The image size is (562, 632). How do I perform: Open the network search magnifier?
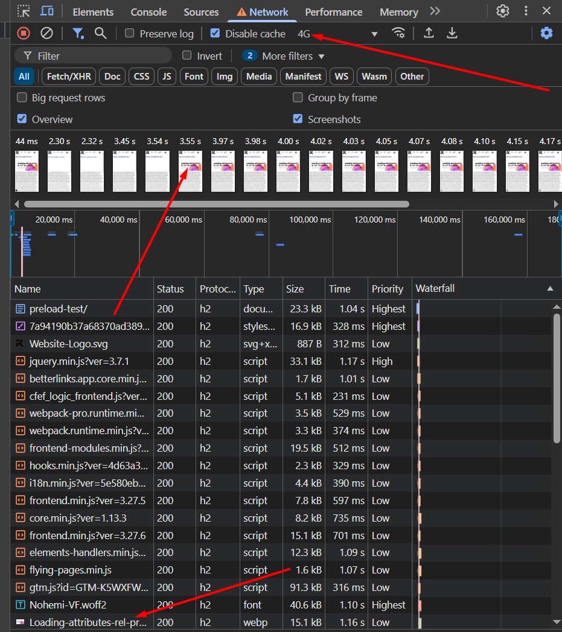coord(100,33)
